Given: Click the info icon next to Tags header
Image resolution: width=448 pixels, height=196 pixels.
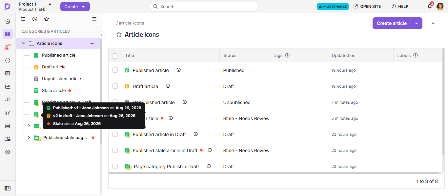Looking at the screenshot, I should click(287, 55).
